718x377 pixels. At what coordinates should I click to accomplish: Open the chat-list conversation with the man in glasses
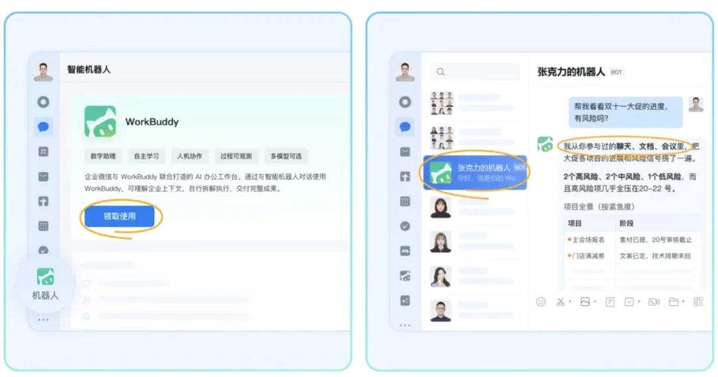(475, 311)
